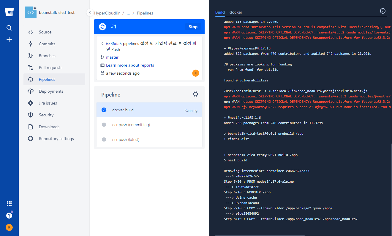The height and width of the screenshot is (236, 392).
Task: Click the log info circle icon
Action: (x=383, y=11)
